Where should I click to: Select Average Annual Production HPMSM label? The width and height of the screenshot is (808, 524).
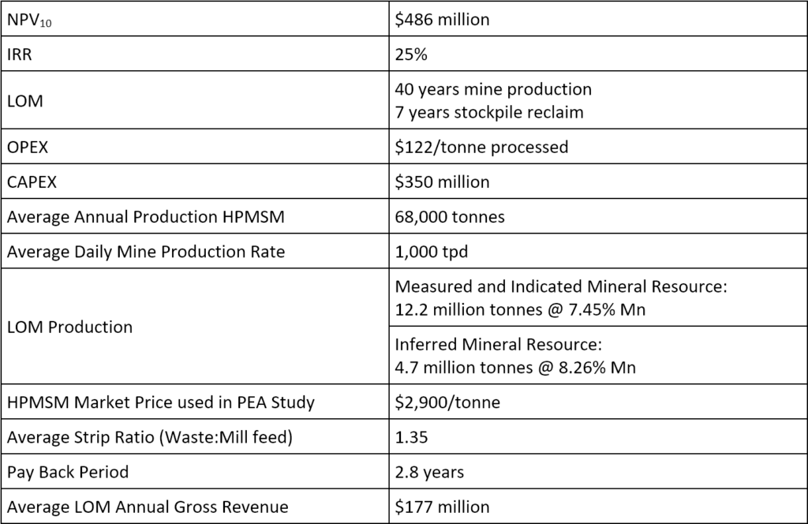[146, 216]
